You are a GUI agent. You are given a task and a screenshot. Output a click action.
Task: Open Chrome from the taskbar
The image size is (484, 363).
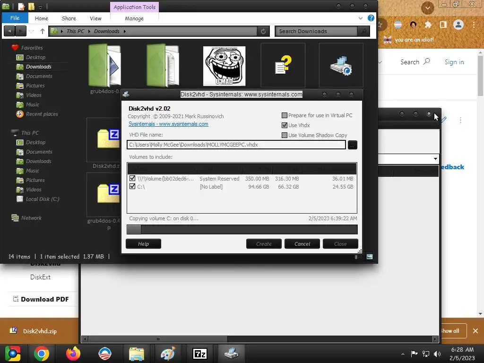tap(42, 354)
